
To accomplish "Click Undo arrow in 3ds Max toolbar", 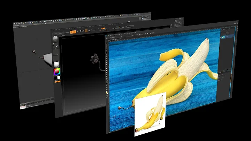I will click(14, 24).
